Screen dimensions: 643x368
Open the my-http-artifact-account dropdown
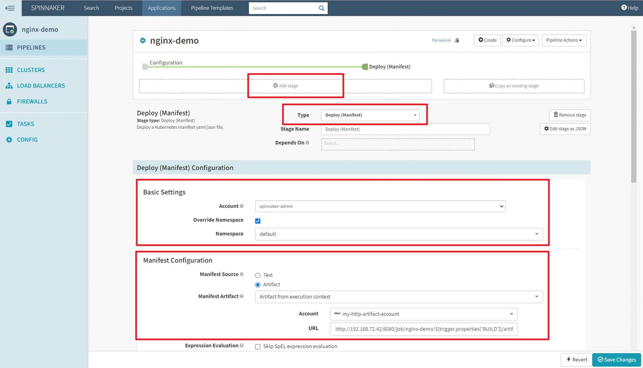[424, 314]
